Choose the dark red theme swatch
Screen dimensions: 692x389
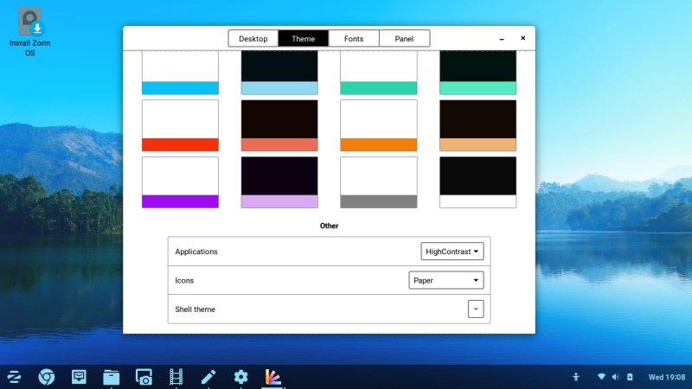coord(279,125)
